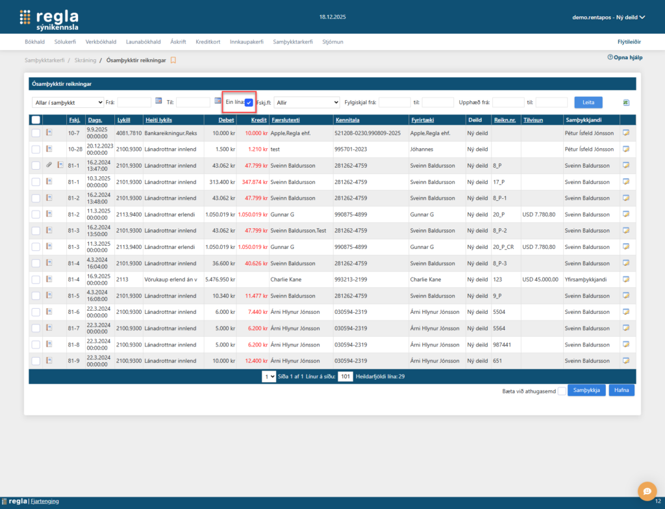The image size is (665, 509).
Task: Open the page number dropdown in footer
Action: [268, 376]
